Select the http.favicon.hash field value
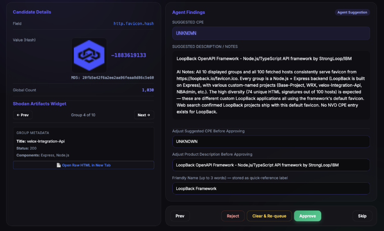 click(134, 23)
